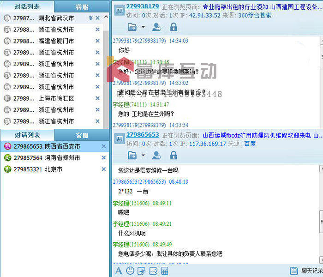This screenshot has height=277, width=323.
Task: Expand folder dropdown arrow in 279938179 chat header
Action: click(143, 27)
